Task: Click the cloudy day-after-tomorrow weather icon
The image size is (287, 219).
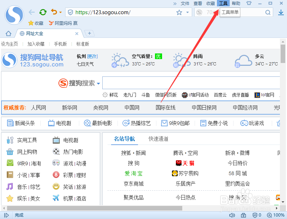Action: click(x=243, y=61)
